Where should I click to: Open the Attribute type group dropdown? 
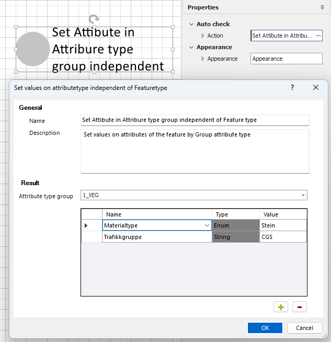[x=303, y=195]
